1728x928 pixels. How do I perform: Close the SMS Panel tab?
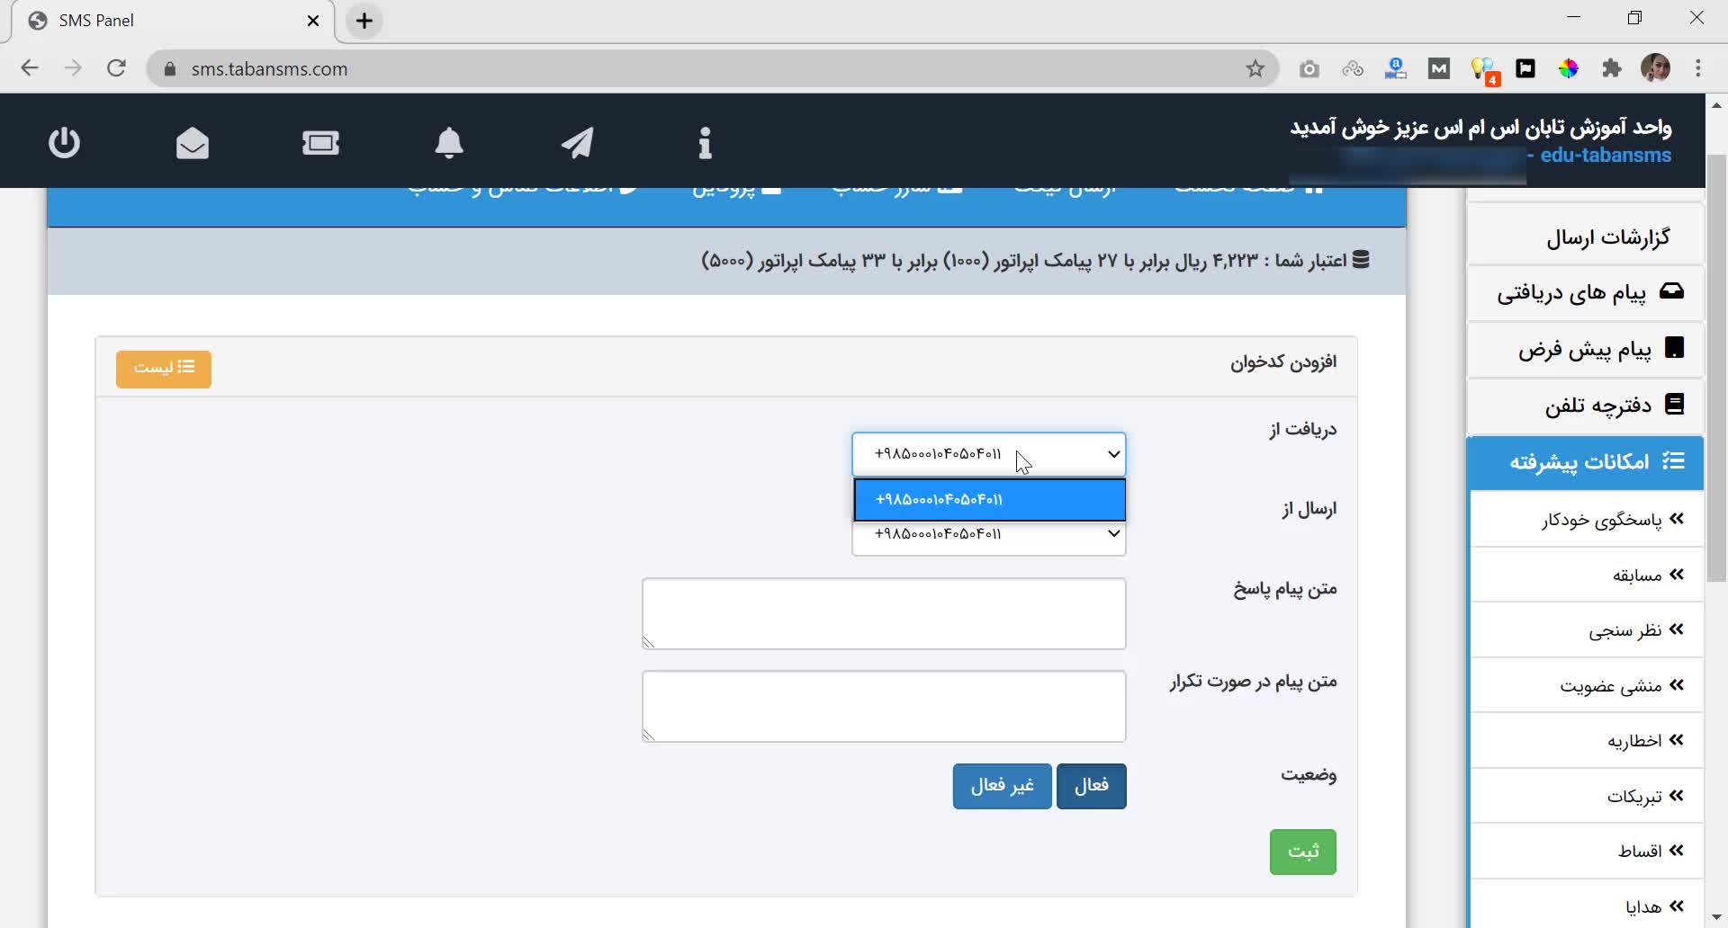313,21
